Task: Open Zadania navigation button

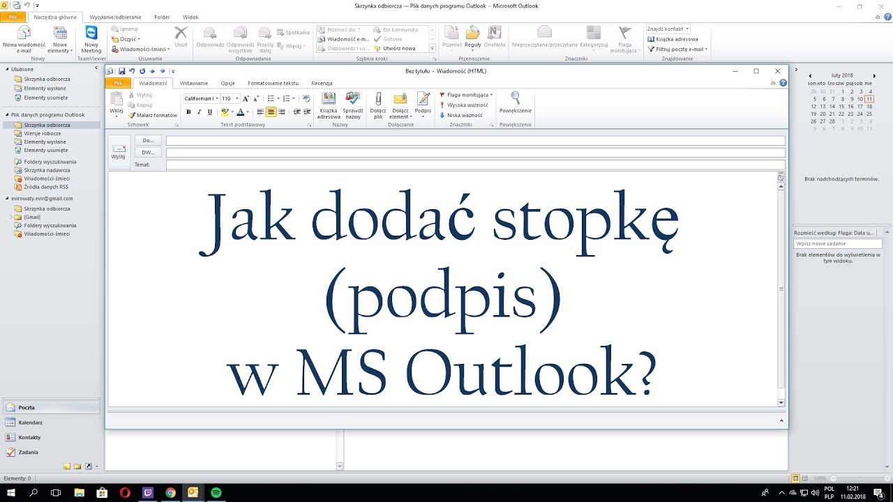Action: pyautogui.click(x=50, y=452)
